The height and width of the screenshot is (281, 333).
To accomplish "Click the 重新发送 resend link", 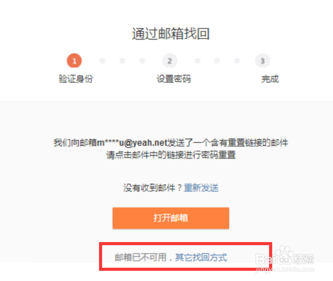I will tap(201, 188).
